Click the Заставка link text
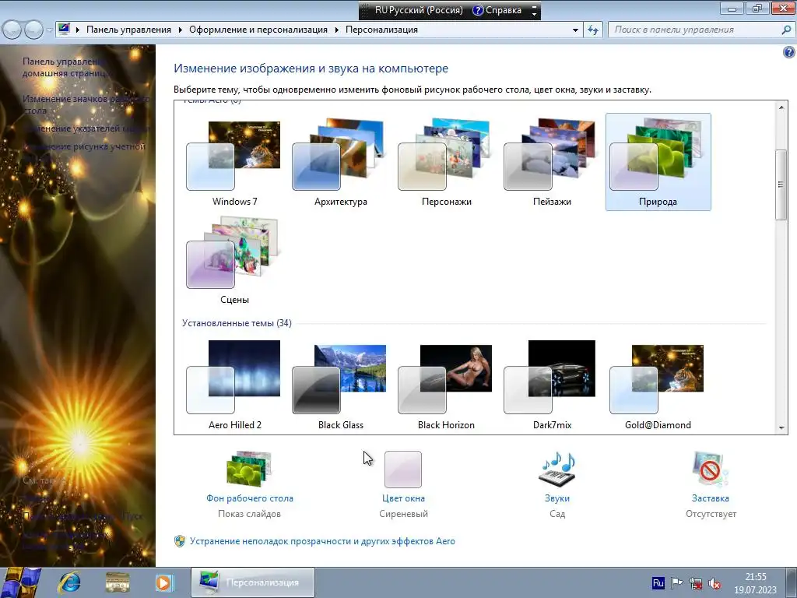Screen dimensions: 797x598 [x=711, y=498]
